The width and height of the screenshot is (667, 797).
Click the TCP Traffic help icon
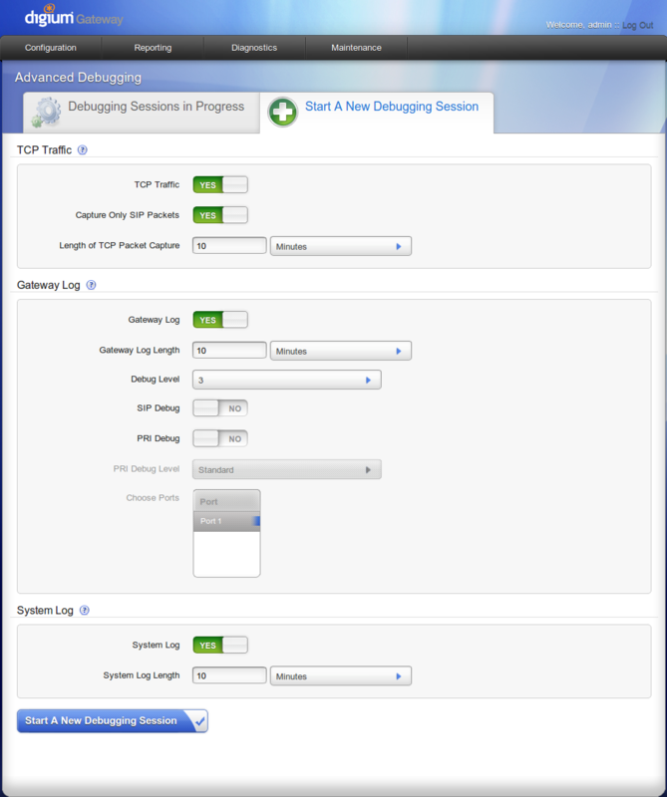[83, 150]
